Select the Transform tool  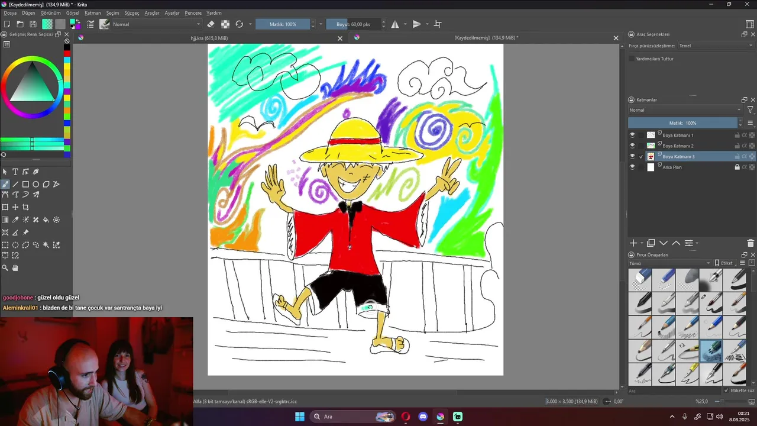[x=5, y=207]
